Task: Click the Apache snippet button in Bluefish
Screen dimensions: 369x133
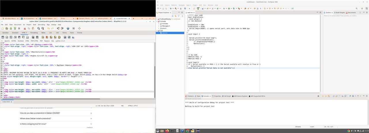Action: pos(7,41)
